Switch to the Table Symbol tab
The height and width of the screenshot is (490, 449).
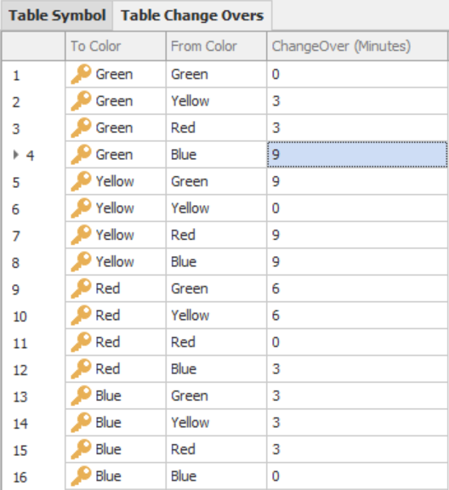57,15
